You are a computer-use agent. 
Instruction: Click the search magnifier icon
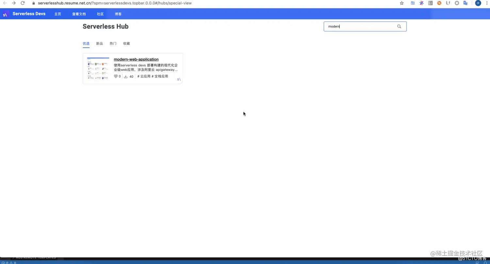coord(399,26)
